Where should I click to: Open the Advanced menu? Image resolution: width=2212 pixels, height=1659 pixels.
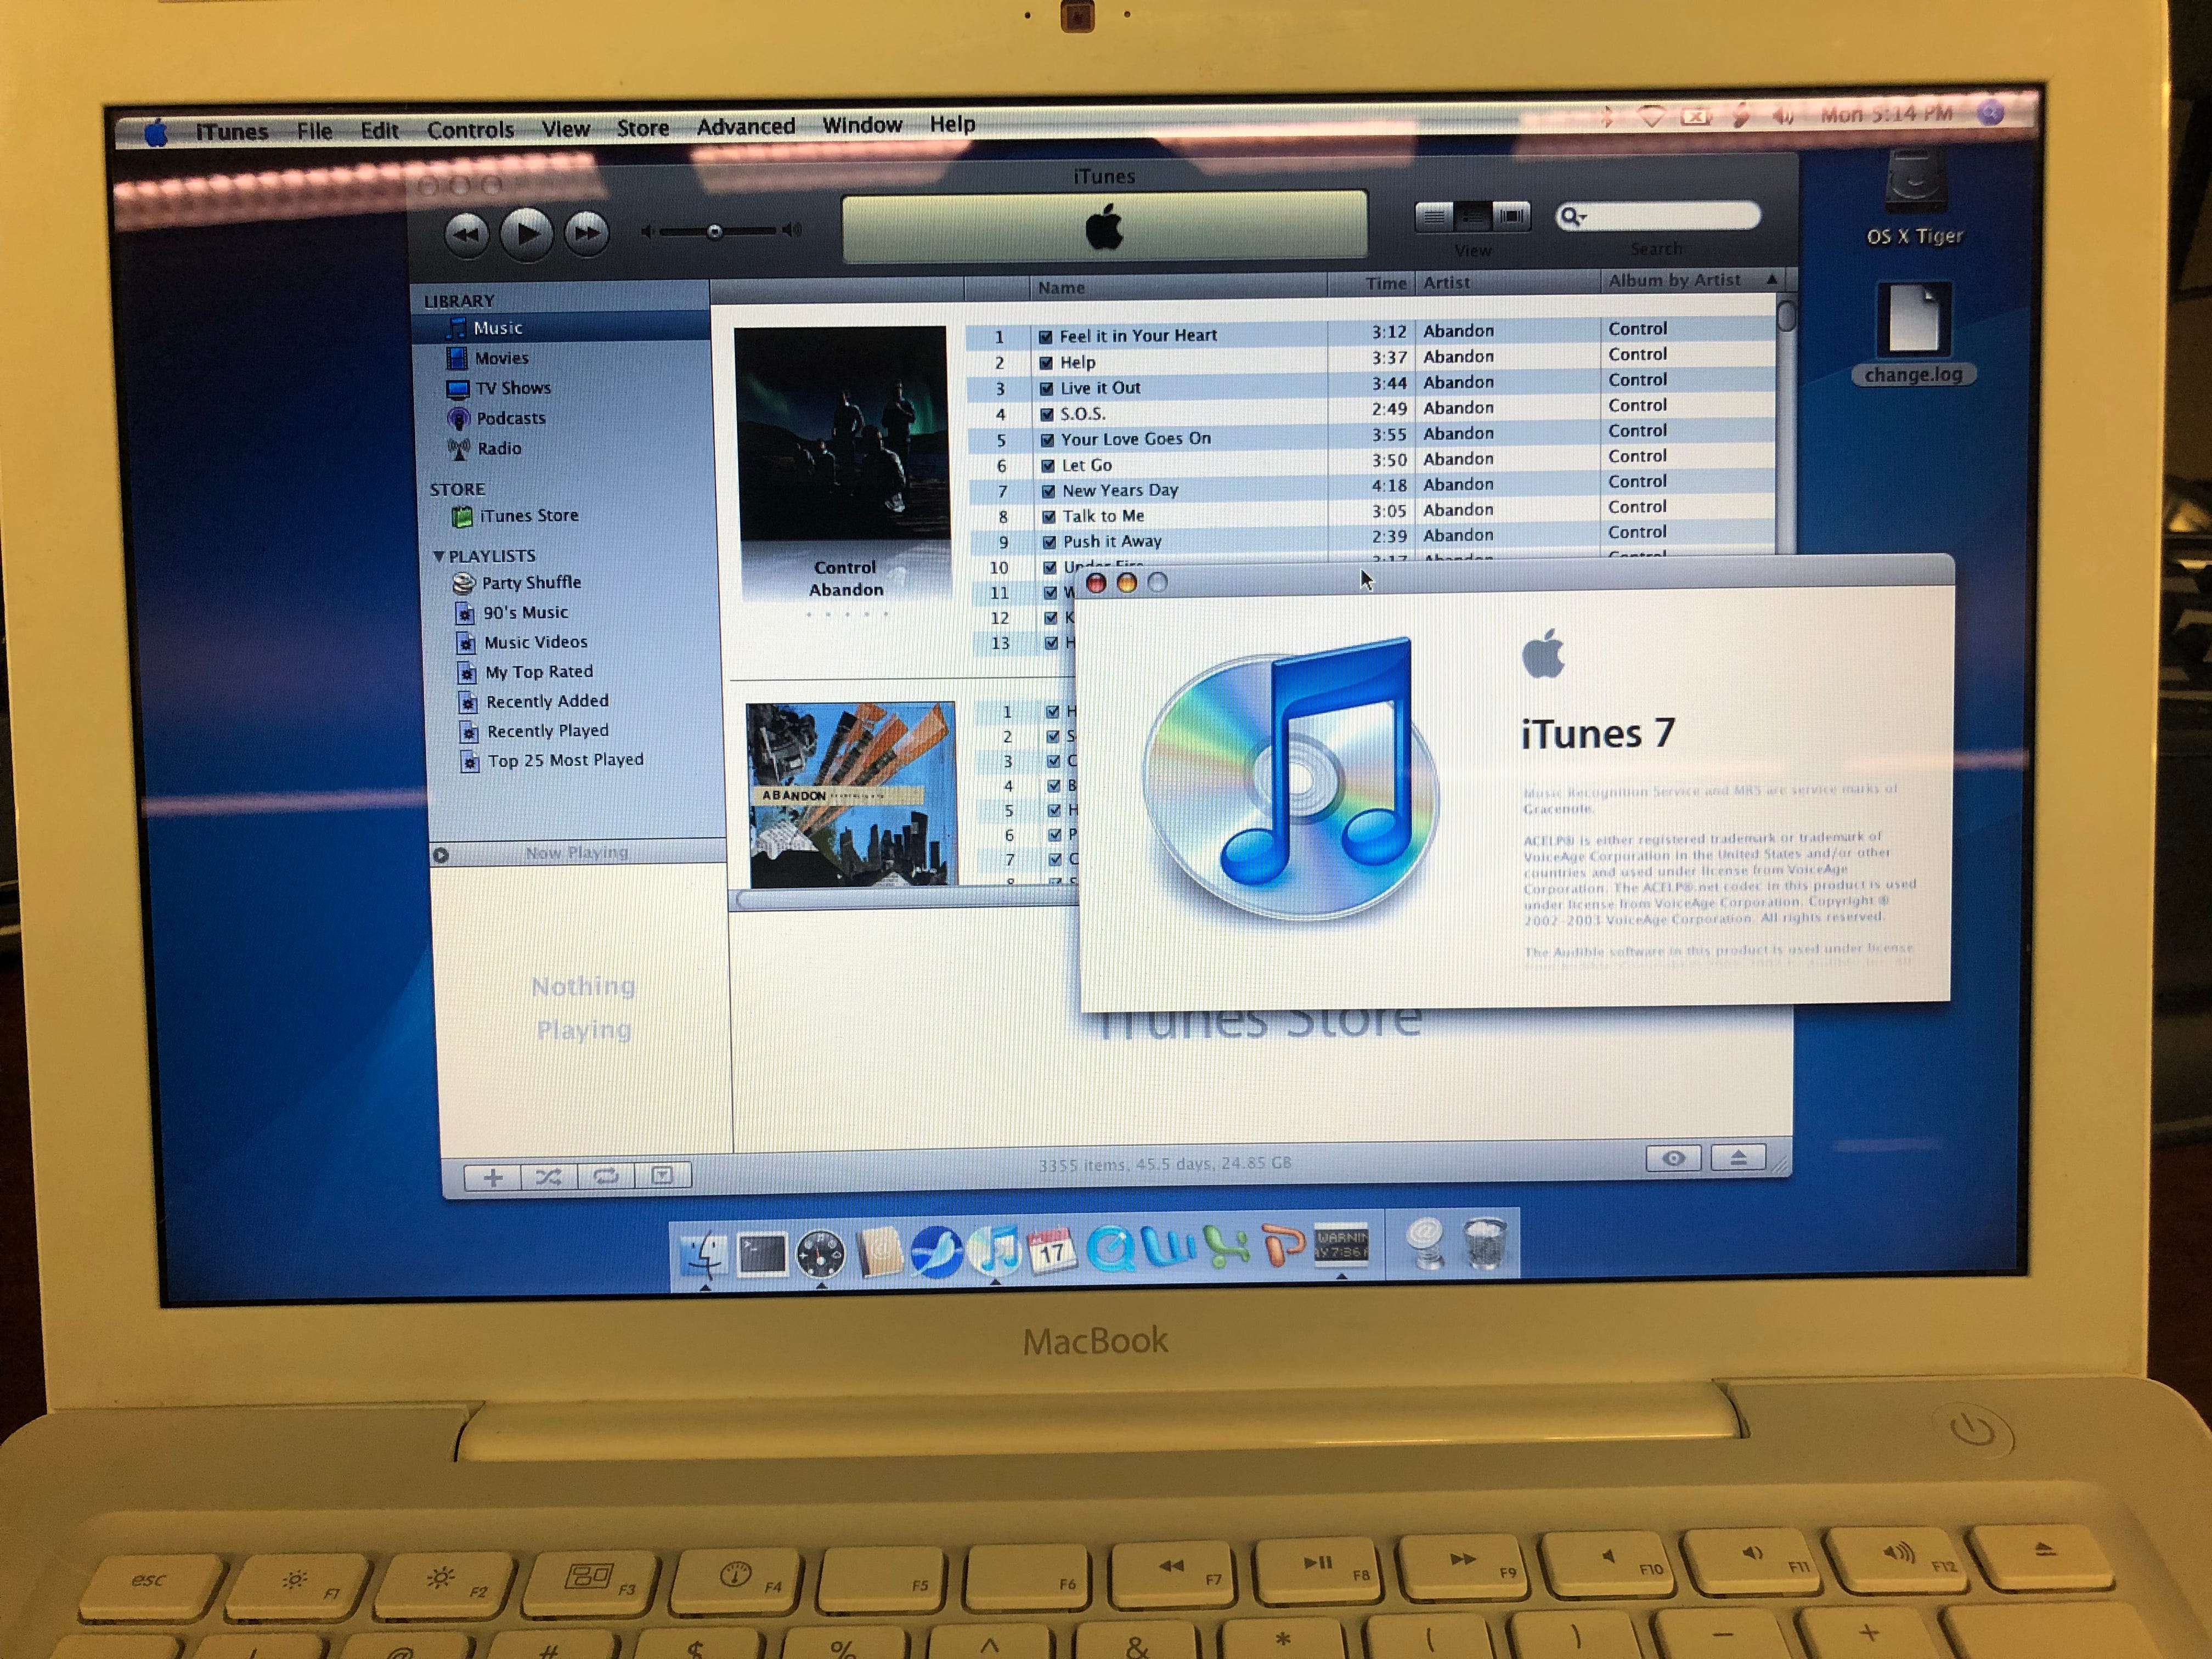point(745,127)
